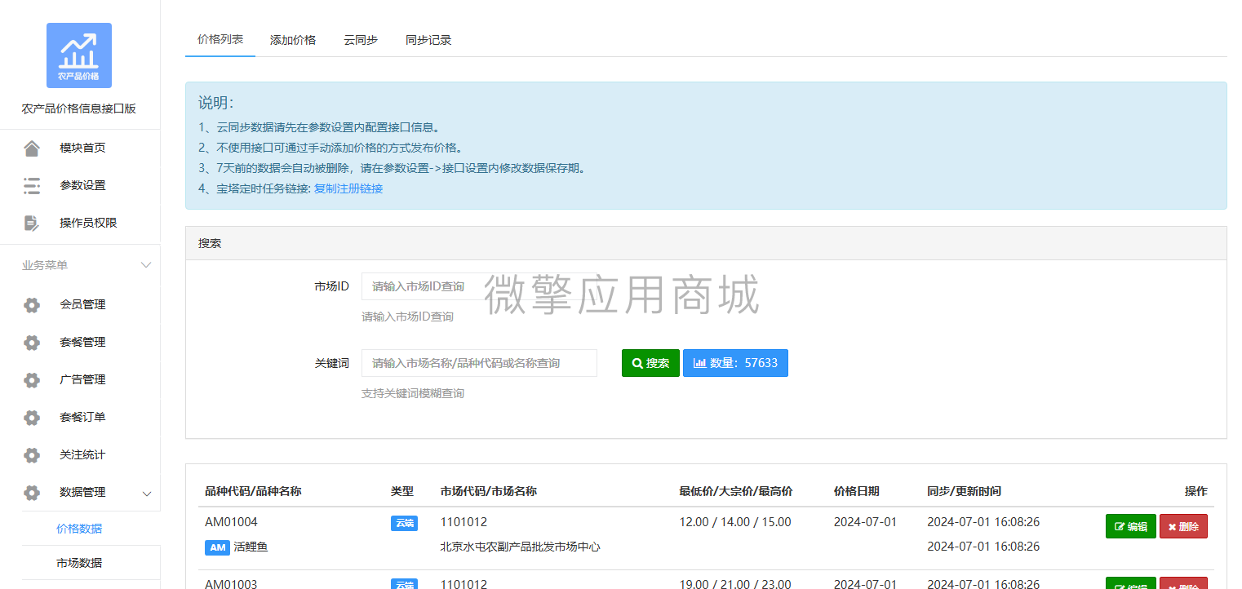Click the 云端 badge in AM01004 row
The image size is (1242, 589).
pos(404,523)
